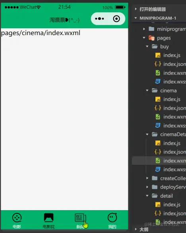Open index.wxss under the cinemaDetail folder
The height and width of the screenshot is (233, 186).
174,170
